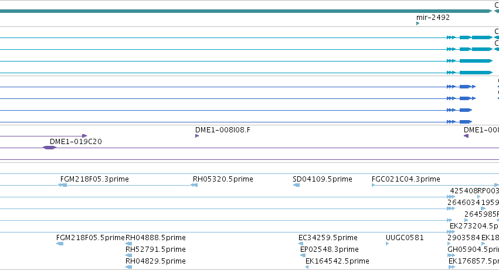
Task: Select the RH52791.5prime EST label
Action: click(x=155, y=250)
